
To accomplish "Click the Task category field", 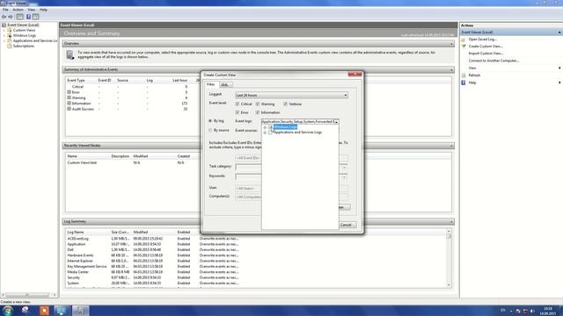I will coord(291,168).
